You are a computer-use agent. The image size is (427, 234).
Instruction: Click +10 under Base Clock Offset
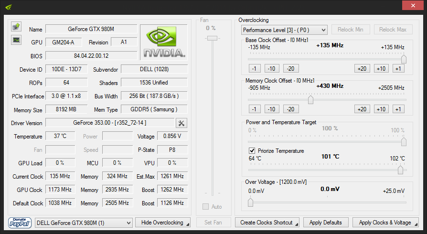(x=381, y=69)
